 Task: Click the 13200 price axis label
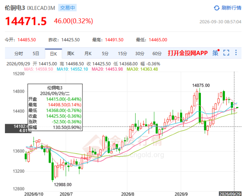pos(19,171)
